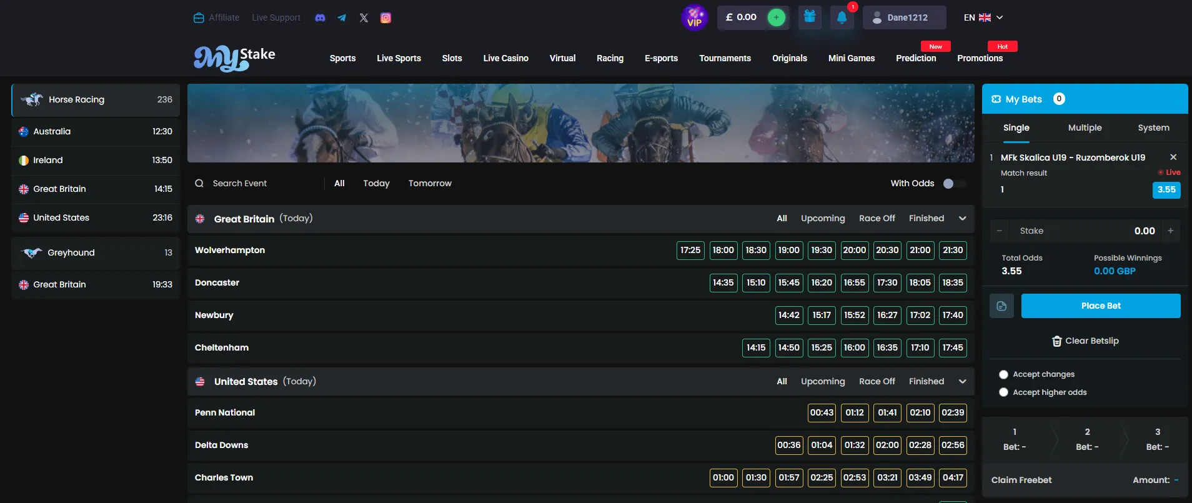Viewport: 1192px width, 503px height.
Task: Select Wolverhampton 17:25 race
Action: click(690, 250)
